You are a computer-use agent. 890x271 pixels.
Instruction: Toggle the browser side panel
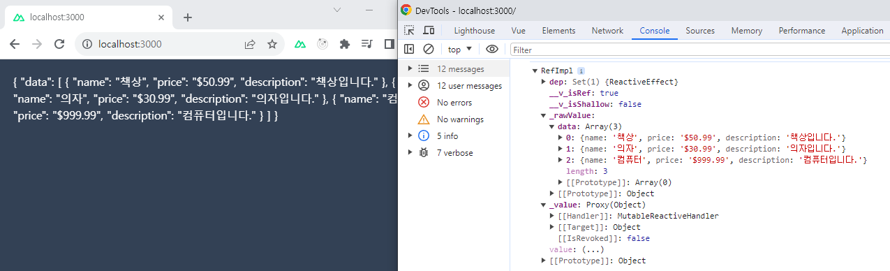click(390, 44)
